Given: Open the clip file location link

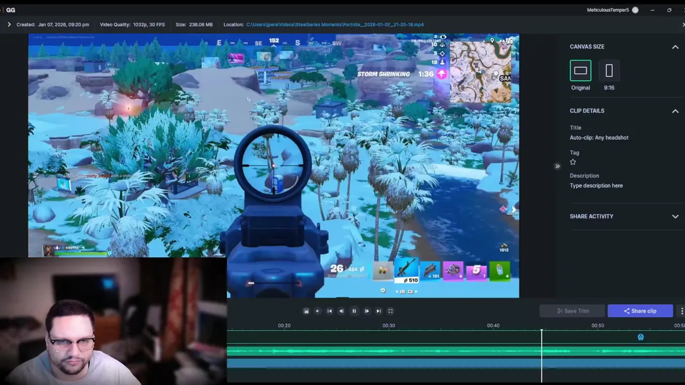Looking at the screenshot, I should [x=335, y=25].
